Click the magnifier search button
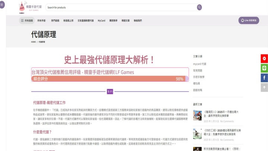The height and width of the screenshot is (151, 268). 199,7
